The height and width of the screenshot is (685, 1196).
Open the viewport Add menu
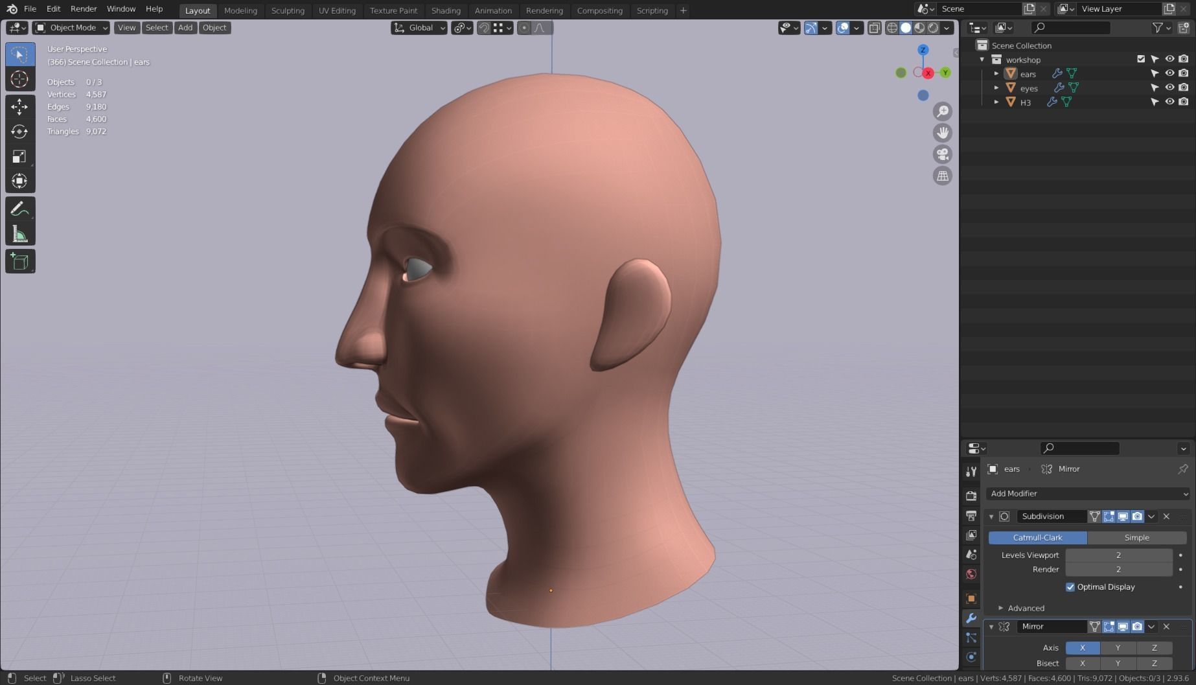[185, 28]
